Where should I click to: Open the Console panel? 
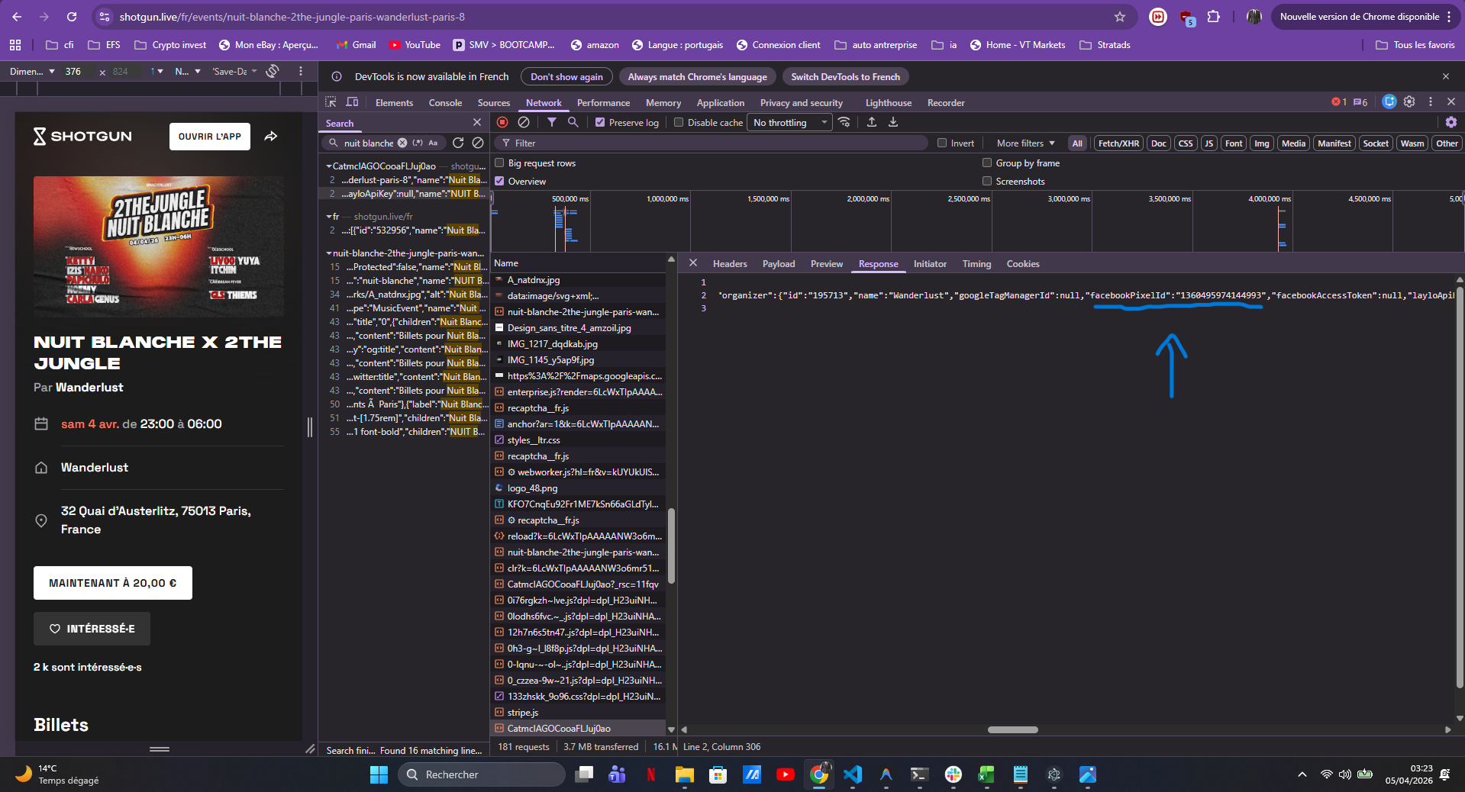coord(445,102)
